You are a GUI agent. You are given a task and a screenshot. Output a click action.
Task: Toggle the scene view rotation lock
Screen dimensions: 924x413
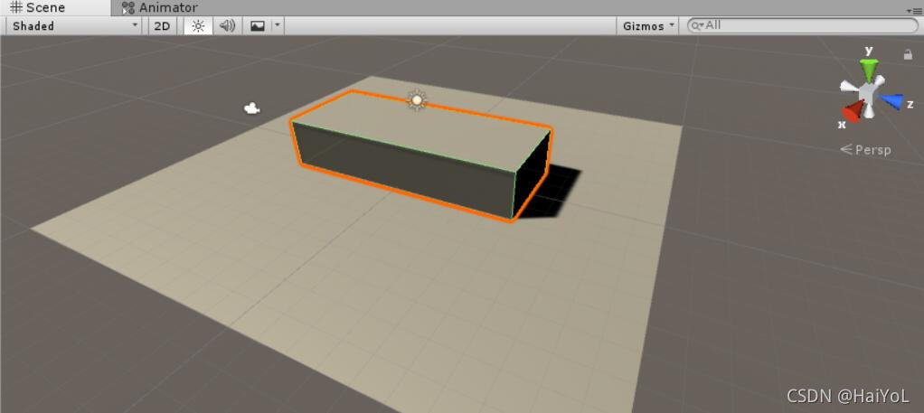[908, 54]
